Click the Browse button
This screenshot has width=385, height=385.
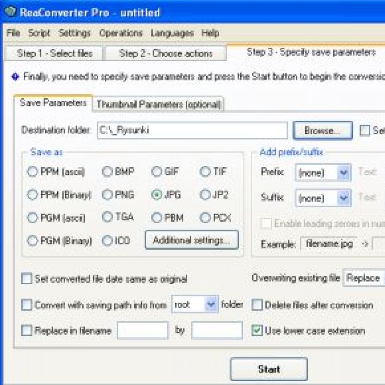323,130
